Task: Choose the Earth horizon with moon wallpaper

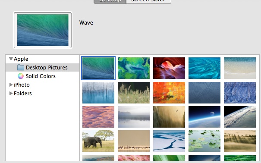Action: click(204, 117)
